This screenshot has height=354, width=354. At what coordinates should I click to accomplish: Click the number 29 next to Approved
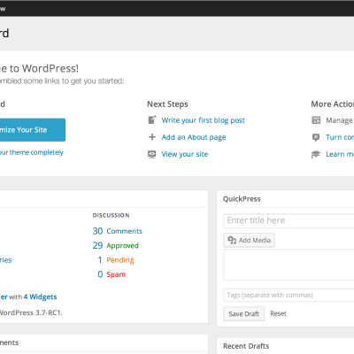click(x=97, y=245)
